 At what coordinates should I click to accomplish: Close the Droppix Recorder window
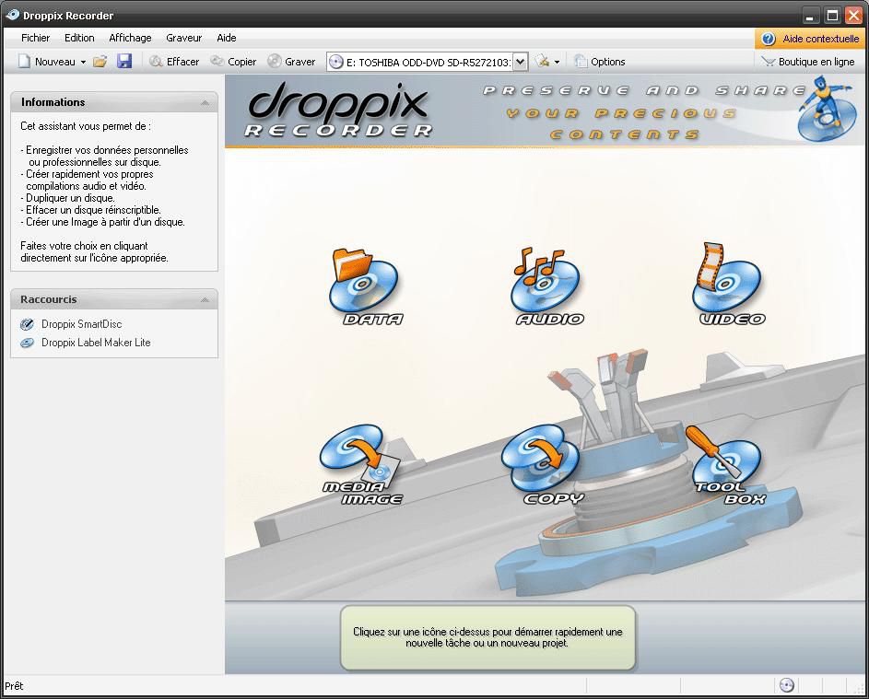(854, 16)
